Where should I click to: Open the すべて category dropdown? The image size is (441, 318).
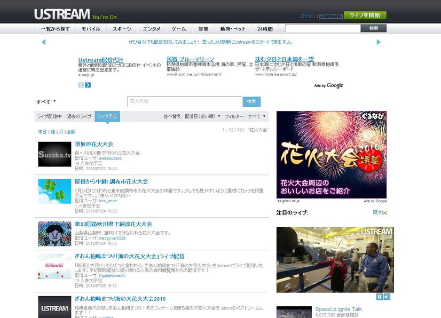tap(46, 102)
